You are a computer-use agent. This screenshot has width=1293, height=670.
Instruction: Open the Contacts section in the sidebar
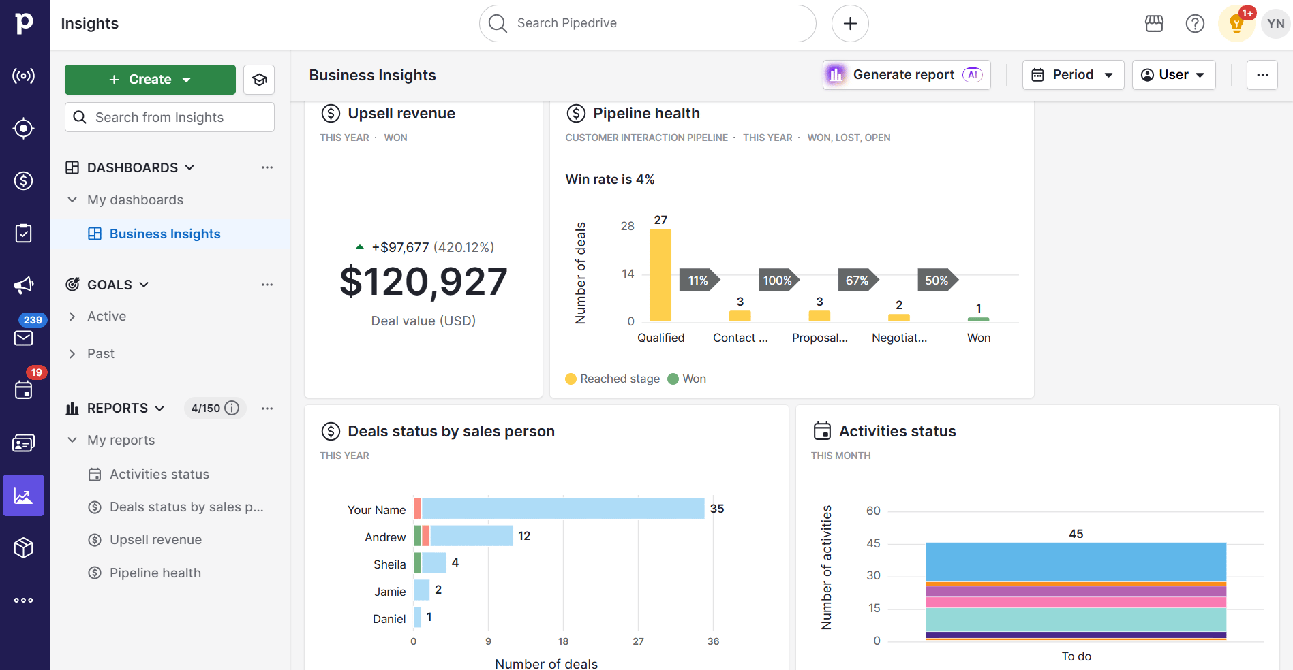pos(24,442)
